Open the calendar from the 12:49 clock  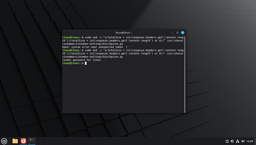click(250, 141)
